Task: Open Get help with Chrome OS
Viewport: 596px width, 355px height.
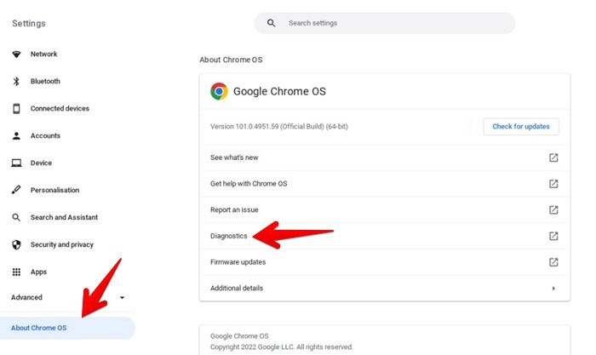Action: 384,184
